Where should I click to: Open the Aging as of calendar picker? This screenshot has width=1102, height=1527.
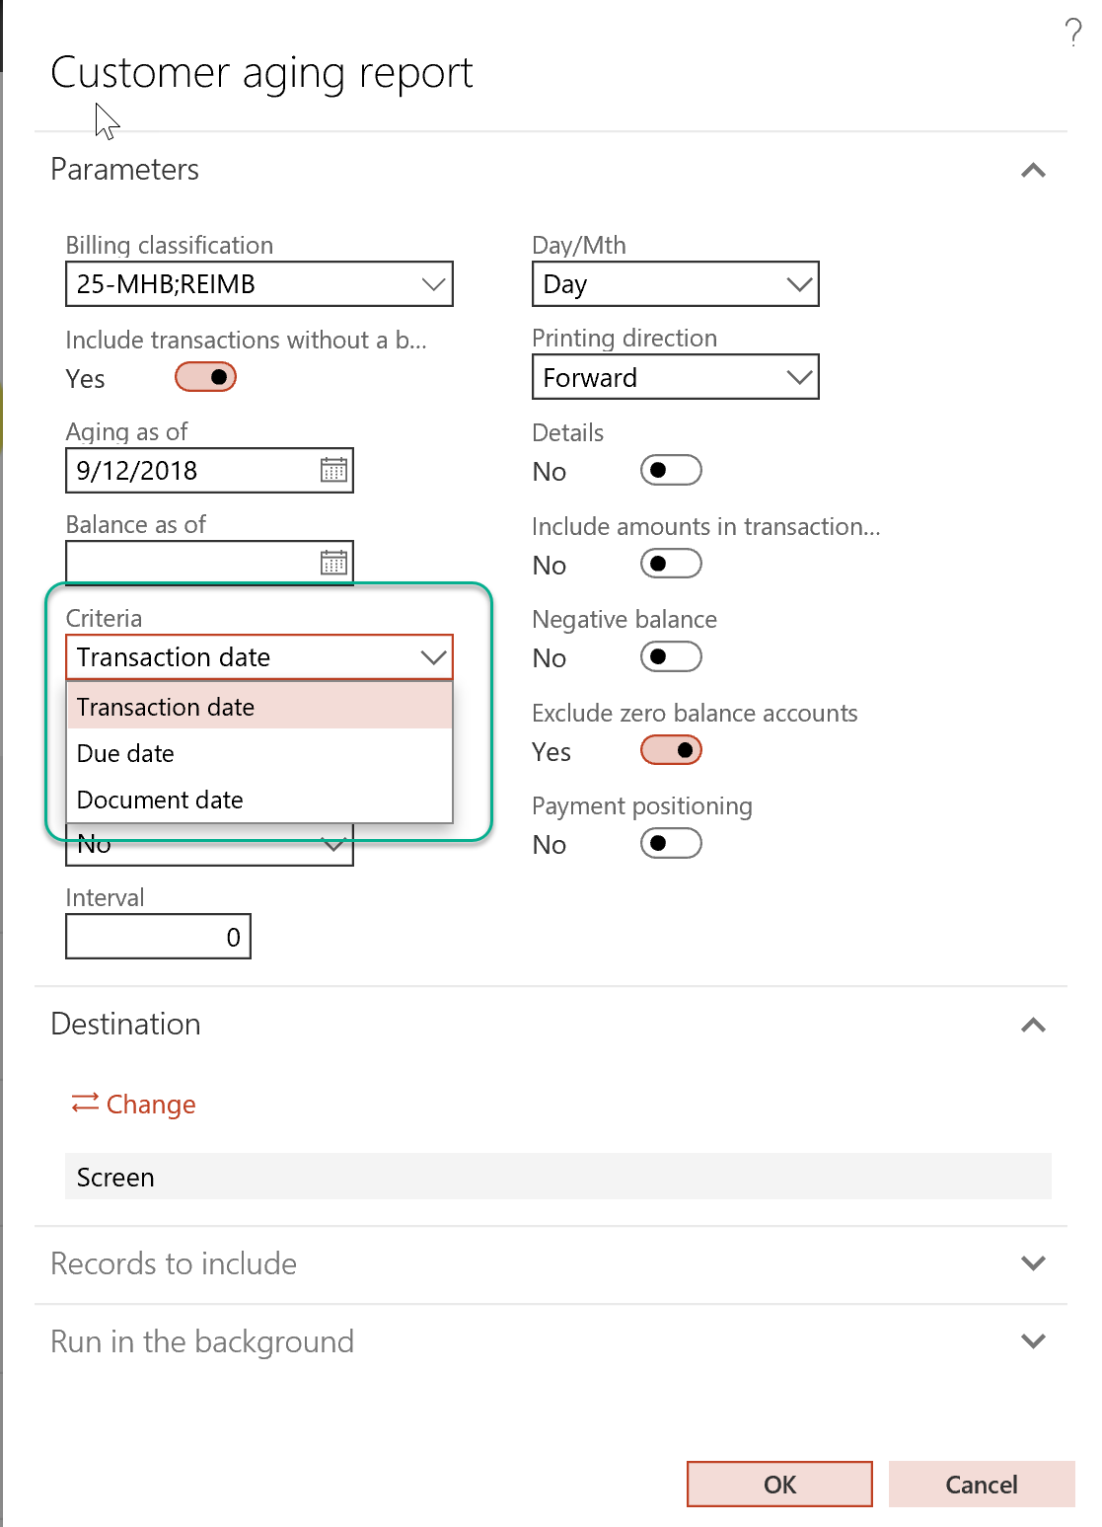333,471
